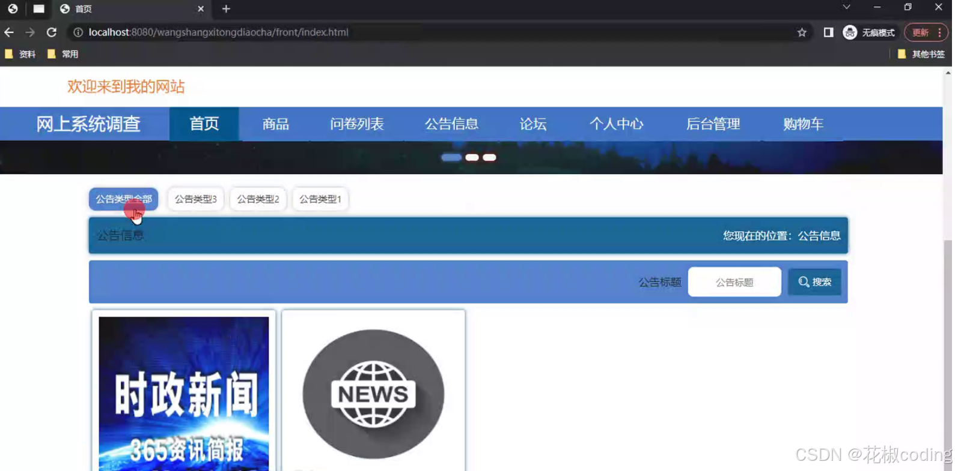Viewport: 955px width, 471px height.
Task: Open the incognito 无痕模式 profile indicator
Action: click(869, 32)
